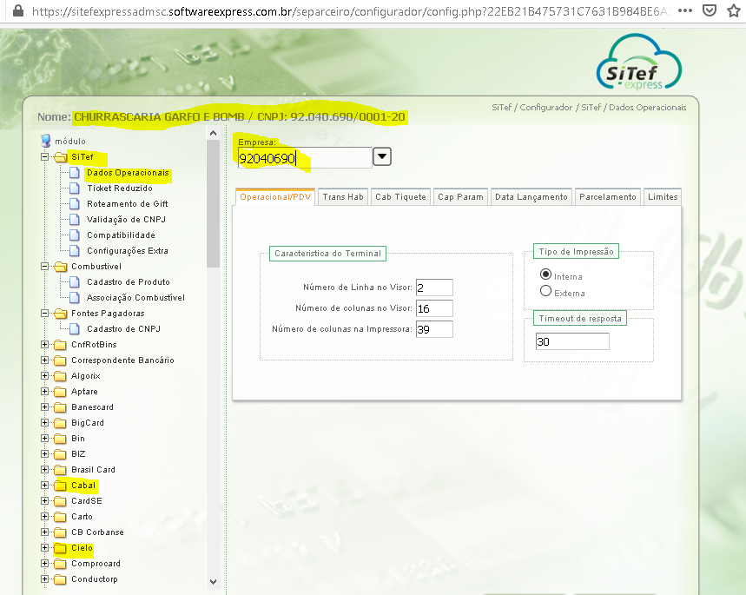Switch to the Cab Tiquete tab
Screen dimensions: 746x595
coord(400,197)
